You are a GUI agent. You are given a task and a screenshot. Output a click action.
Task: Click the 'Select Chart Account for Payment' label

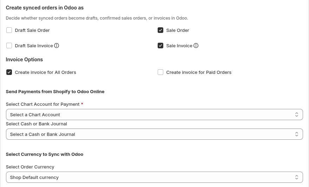pyautogui.click(x=42, y=104)
